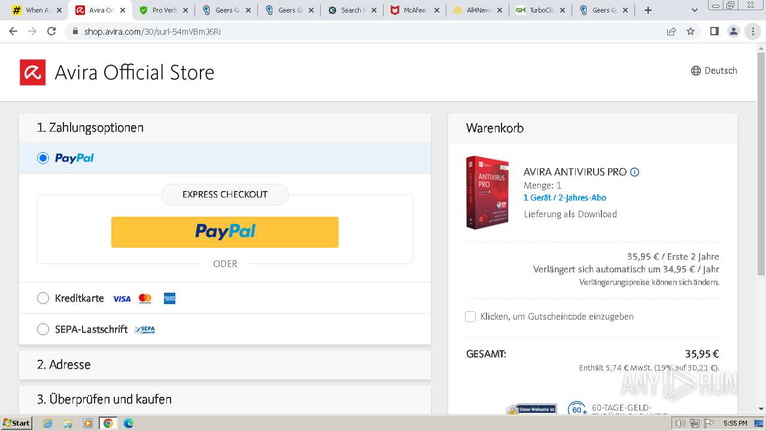Click the 60-day money-back guarantee icon
The image size is (766, 431).
(x=577, y=408)
